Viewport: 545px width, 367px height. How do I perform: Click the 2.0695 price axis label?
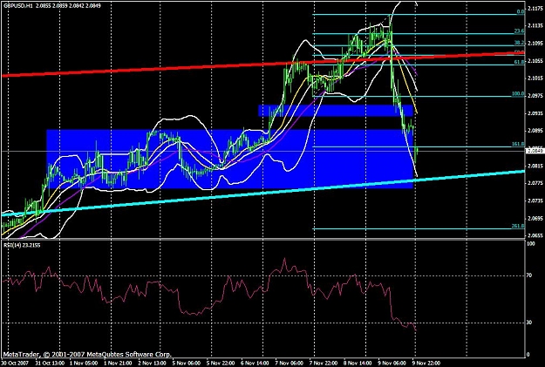(x=534, y=218)
